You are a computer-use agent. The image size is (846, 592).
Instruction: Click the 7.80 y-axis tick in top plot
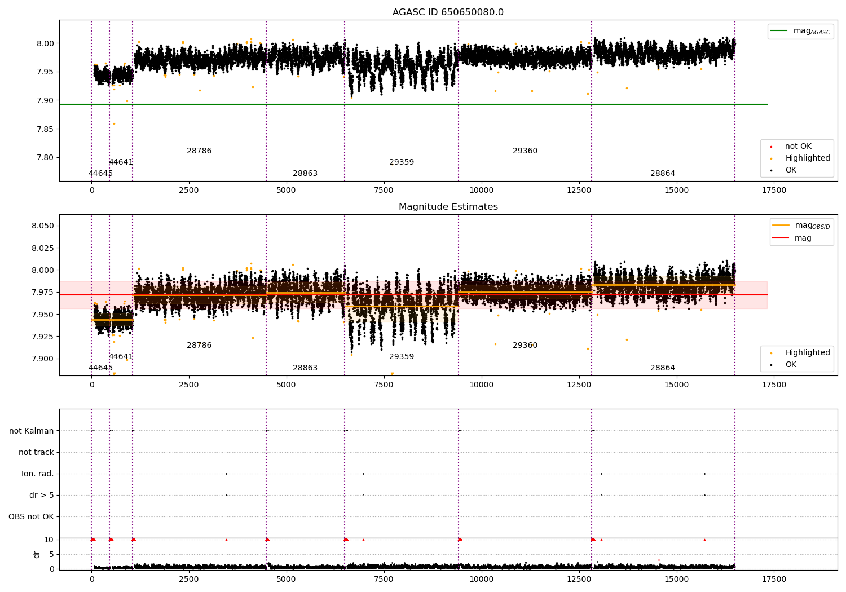46,157
